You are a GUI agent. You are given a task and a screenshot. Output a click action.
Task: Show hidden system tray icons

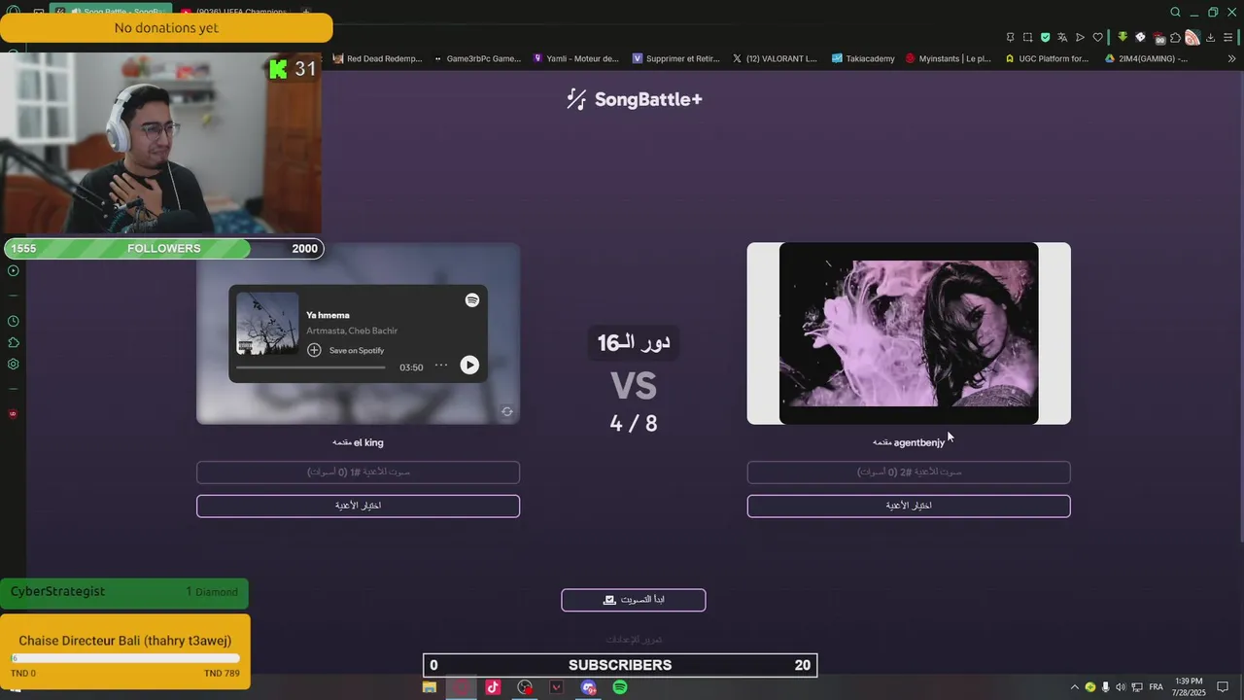pos(1075,687)
